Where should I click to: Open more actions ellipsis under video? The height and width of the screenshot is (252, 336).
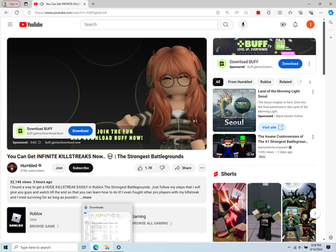pyautogui.click(x=202, y=168)
